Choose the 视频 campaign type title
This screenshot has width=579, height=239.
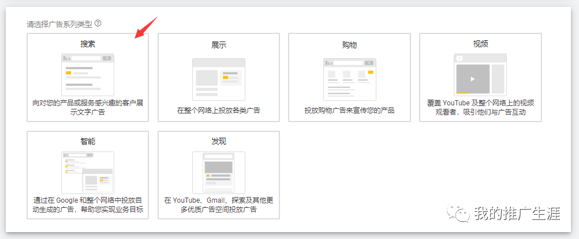coord(480,44)
